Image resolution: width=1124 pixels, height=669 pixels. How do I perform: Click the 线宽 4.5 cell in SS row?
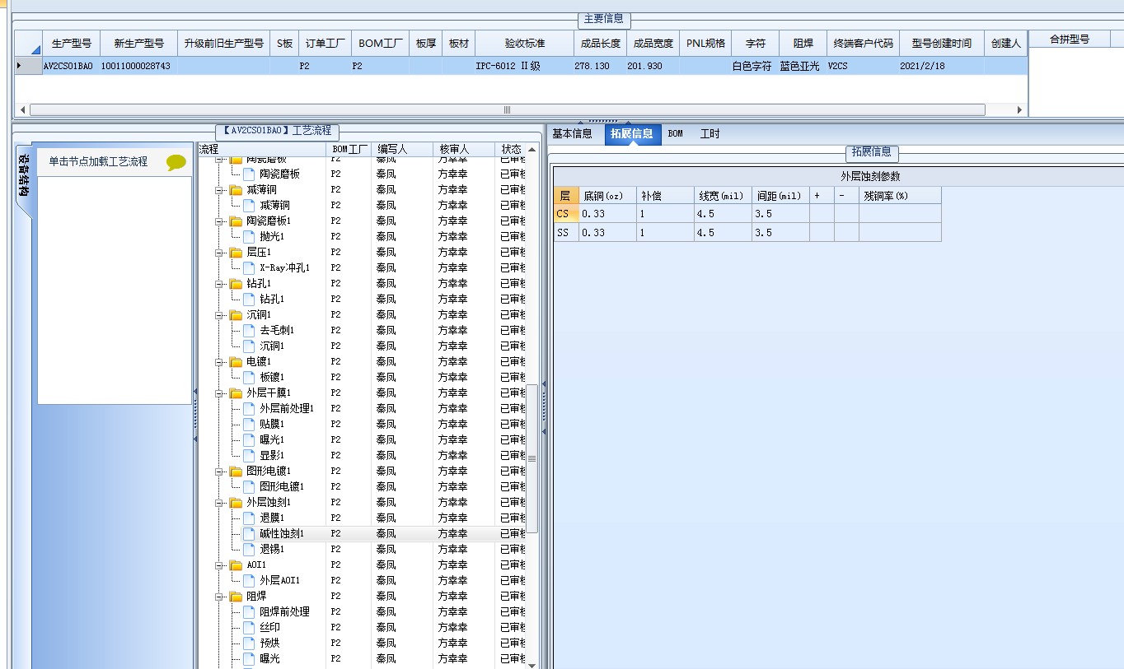pyautogui.click(x=723, y=233)
